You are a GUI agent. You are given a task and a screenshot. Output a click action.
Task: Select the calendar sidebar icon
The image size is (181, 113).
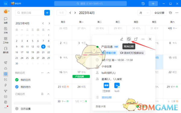click(5, 74)
